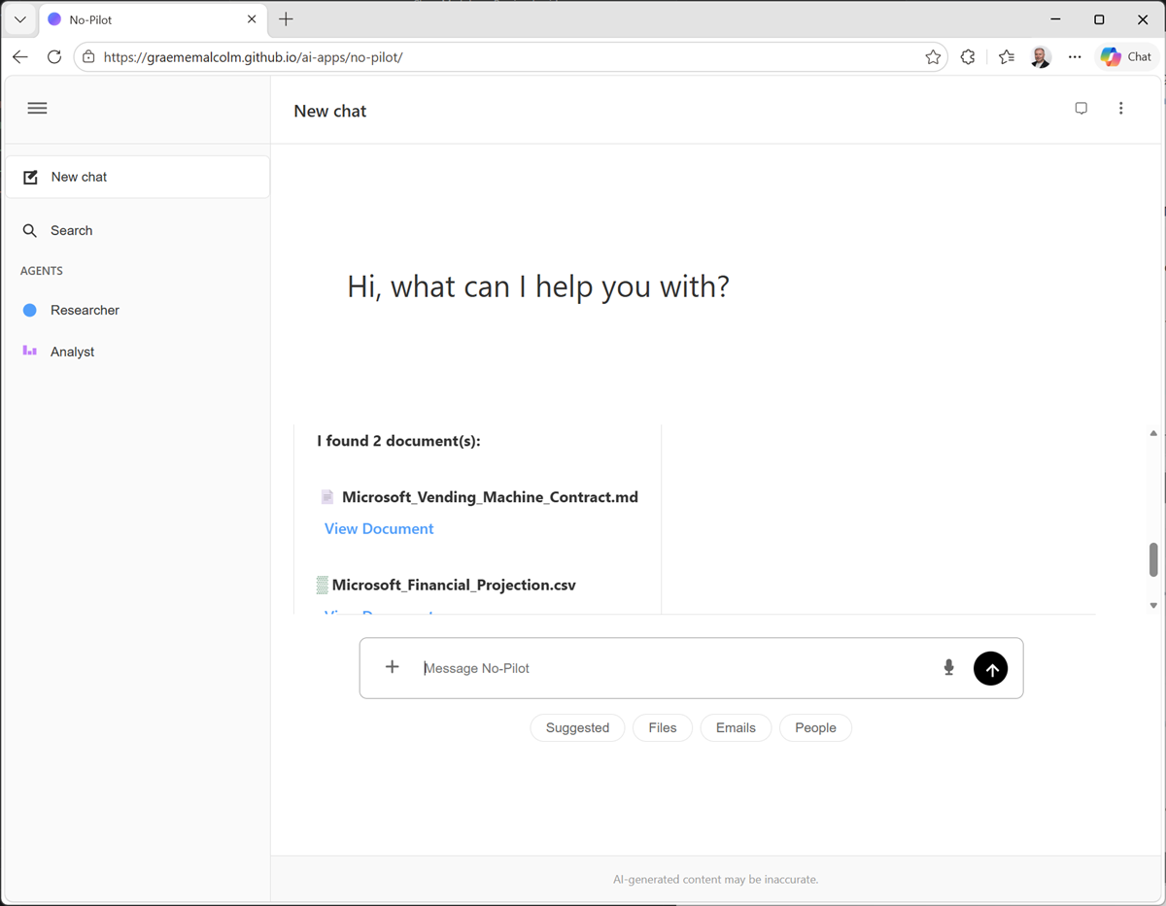Screen dimensions: 1166x906
Task: Click the Vending Machine Contract file icon
Action: [x=327, y=497]
